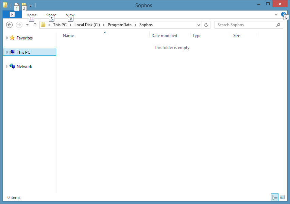Expand the breadcrumb arrow after Local Disk (C:)
The image size is (290, 204).
coord(104,25)
